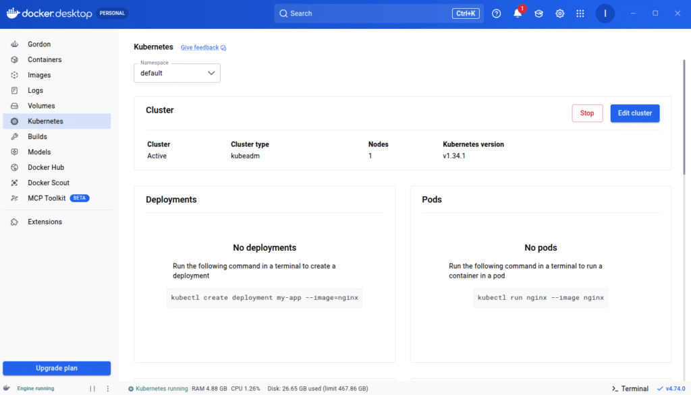The image size is (691, 395).
Task: Click Kubernetes running status text
Action: tap(161, 388)
